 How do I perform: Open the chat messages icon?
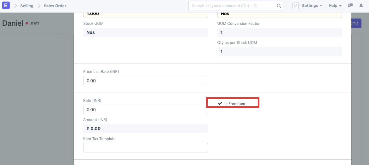(x=350, y=6)
